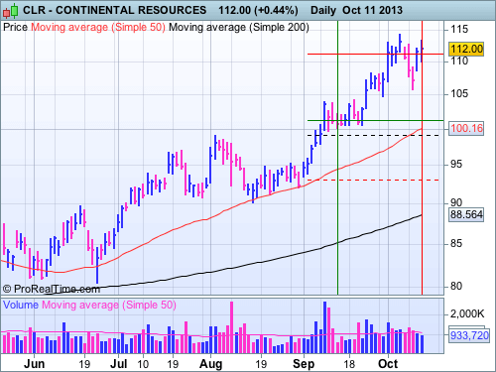Image resolution: width=496 pixels, height=372 pixels.
Task: Click the 100.16 moving average value tag
Action: (x=466, y=128)
